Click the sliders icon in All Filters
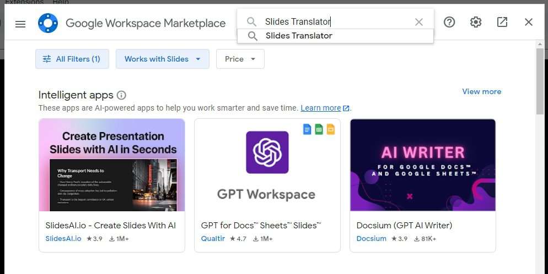This screenshot has height=274, width=548. click(47, 59)
